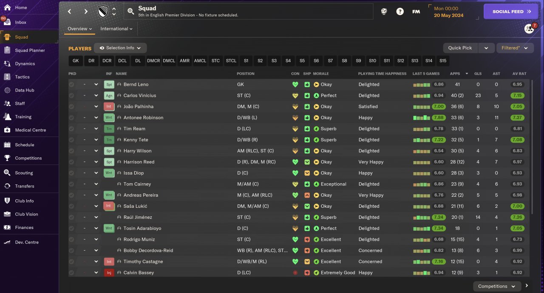Open Inbox with 150 unread badge
544x293 pixels.
point(20,22)
